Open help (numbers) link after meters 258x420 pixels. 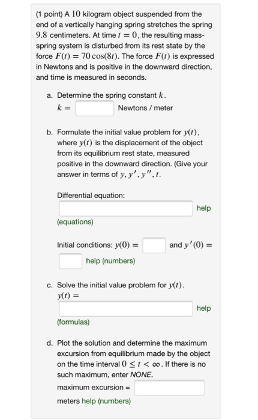[x=106, y=401]
